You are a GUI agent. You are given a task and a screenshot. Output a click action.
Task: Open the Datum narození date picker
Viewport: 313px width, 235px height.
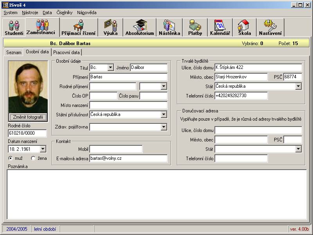tap(43, 149)
